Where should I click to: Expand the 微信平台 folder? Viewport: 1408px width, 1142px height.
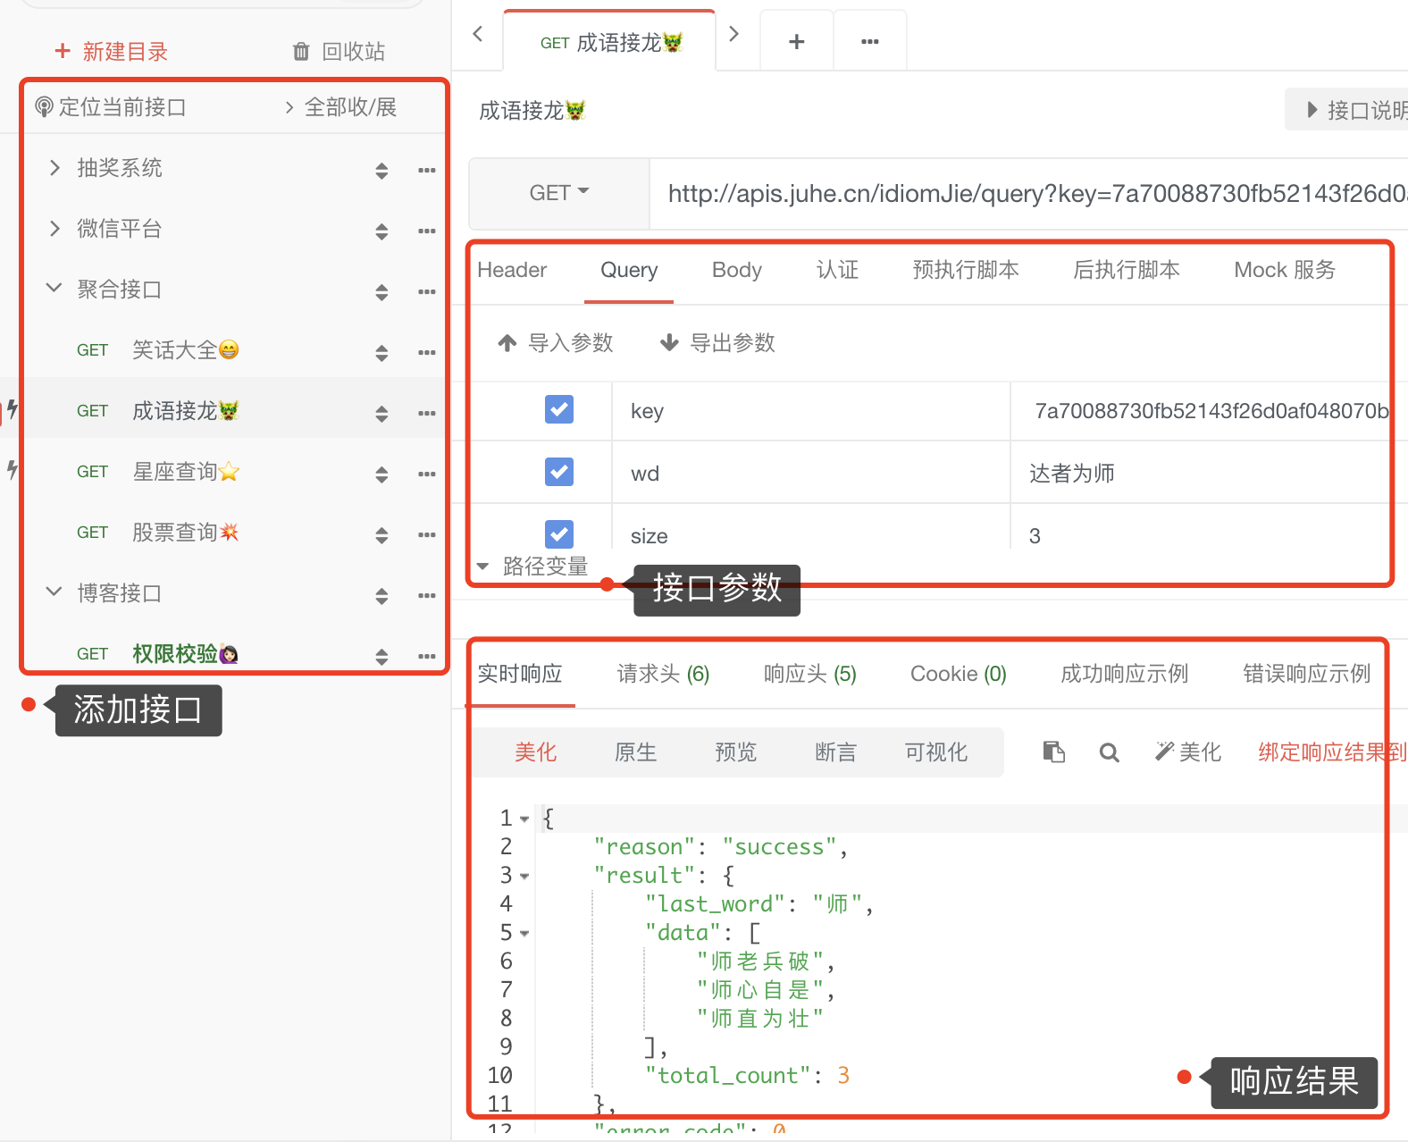click(55, 229)
